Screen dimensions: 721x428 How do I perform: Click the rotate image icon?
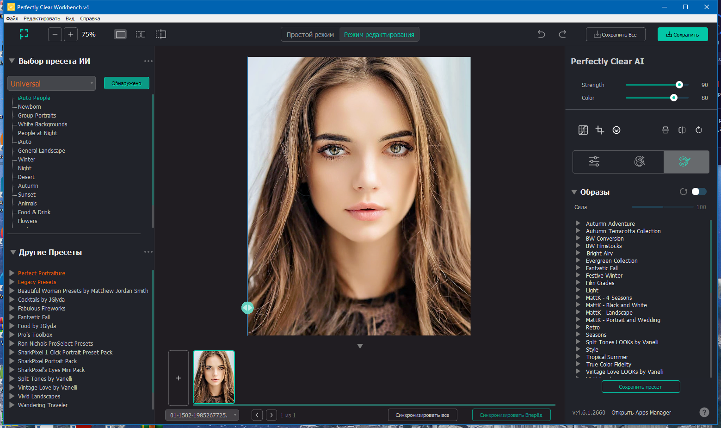699,130
